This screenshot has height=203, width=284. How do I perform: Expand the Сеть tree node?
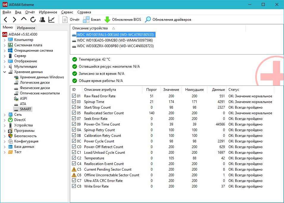[x=5, y=115]
